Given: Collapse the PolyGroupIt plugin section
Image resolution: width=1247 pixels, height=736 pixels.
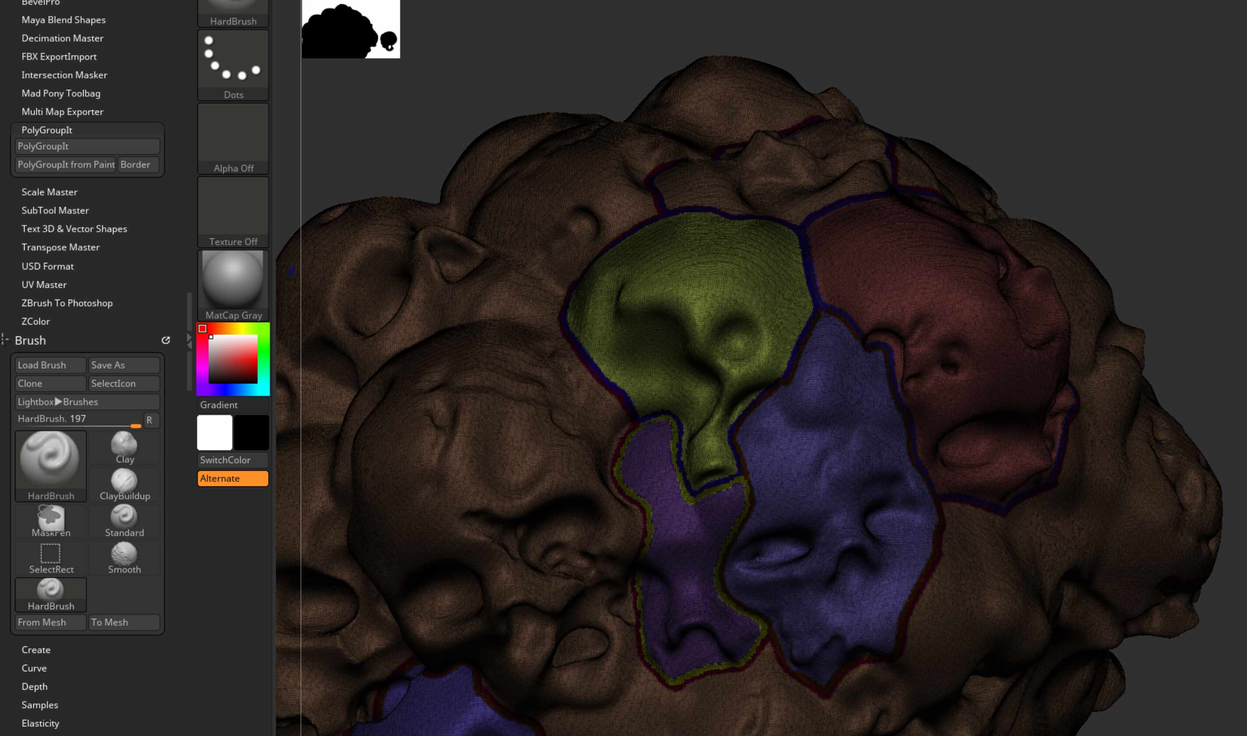Looking at the screenshot, I should pyautogui.click(x=47, y=130).
